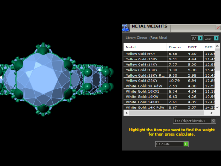Viewport: 221px width, 166px height.
Task: Click the horizontal scrollbar right arrow
Action: (212, 113)
